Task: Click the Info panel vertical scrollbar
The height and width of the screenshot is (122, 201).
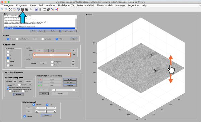Action: [76, 22]
